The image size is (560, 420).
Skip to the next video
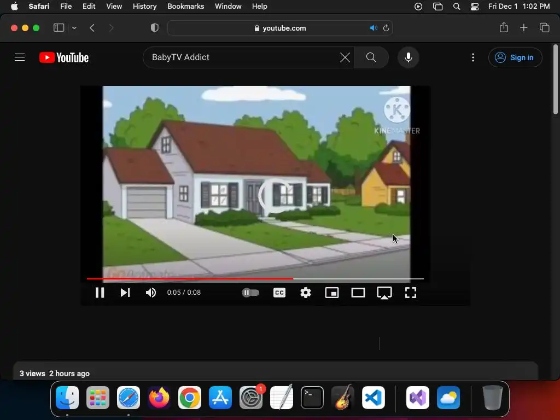pos(125,293)
